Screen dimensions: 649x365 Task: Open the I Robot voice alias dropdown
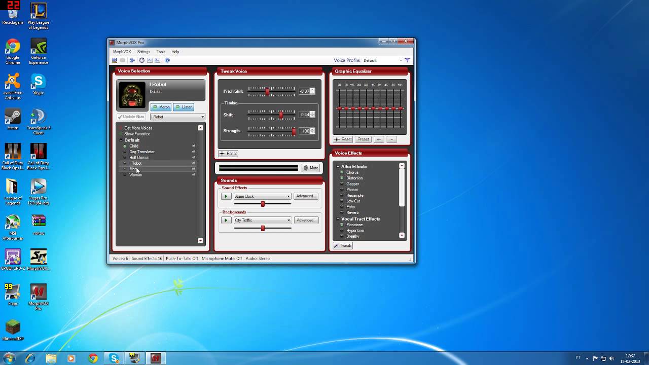coord(177,117)
